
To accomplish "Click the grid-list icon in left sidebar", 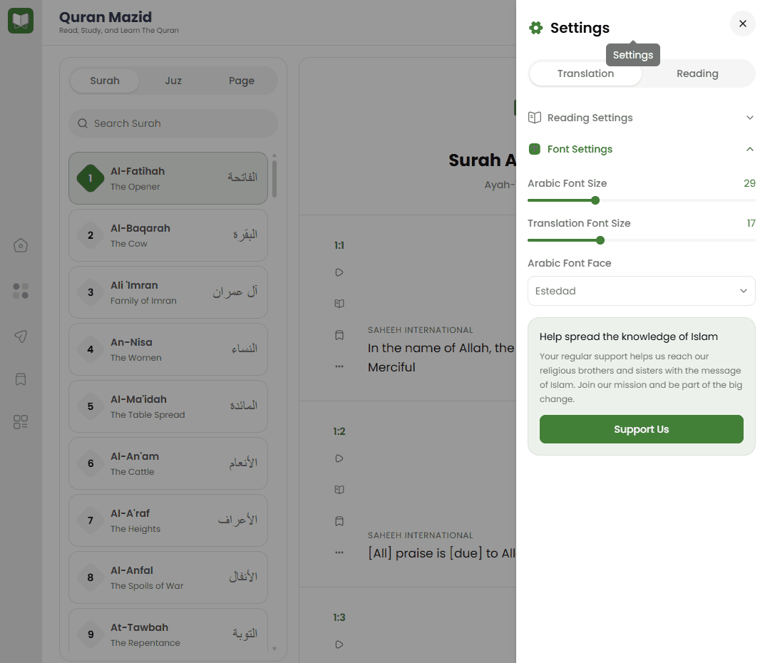I will coord(21,422).
